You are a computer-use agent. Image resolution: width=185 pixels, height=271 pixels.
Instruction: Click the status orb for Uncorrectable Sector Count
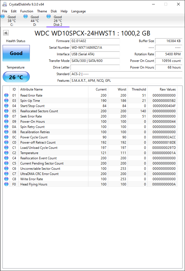[x=6, y=168]
